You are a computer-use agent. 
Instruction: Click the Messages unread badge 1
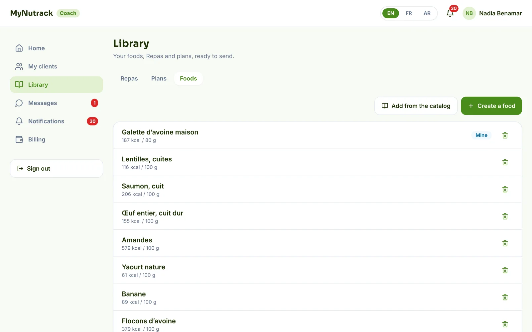[94, 103]
